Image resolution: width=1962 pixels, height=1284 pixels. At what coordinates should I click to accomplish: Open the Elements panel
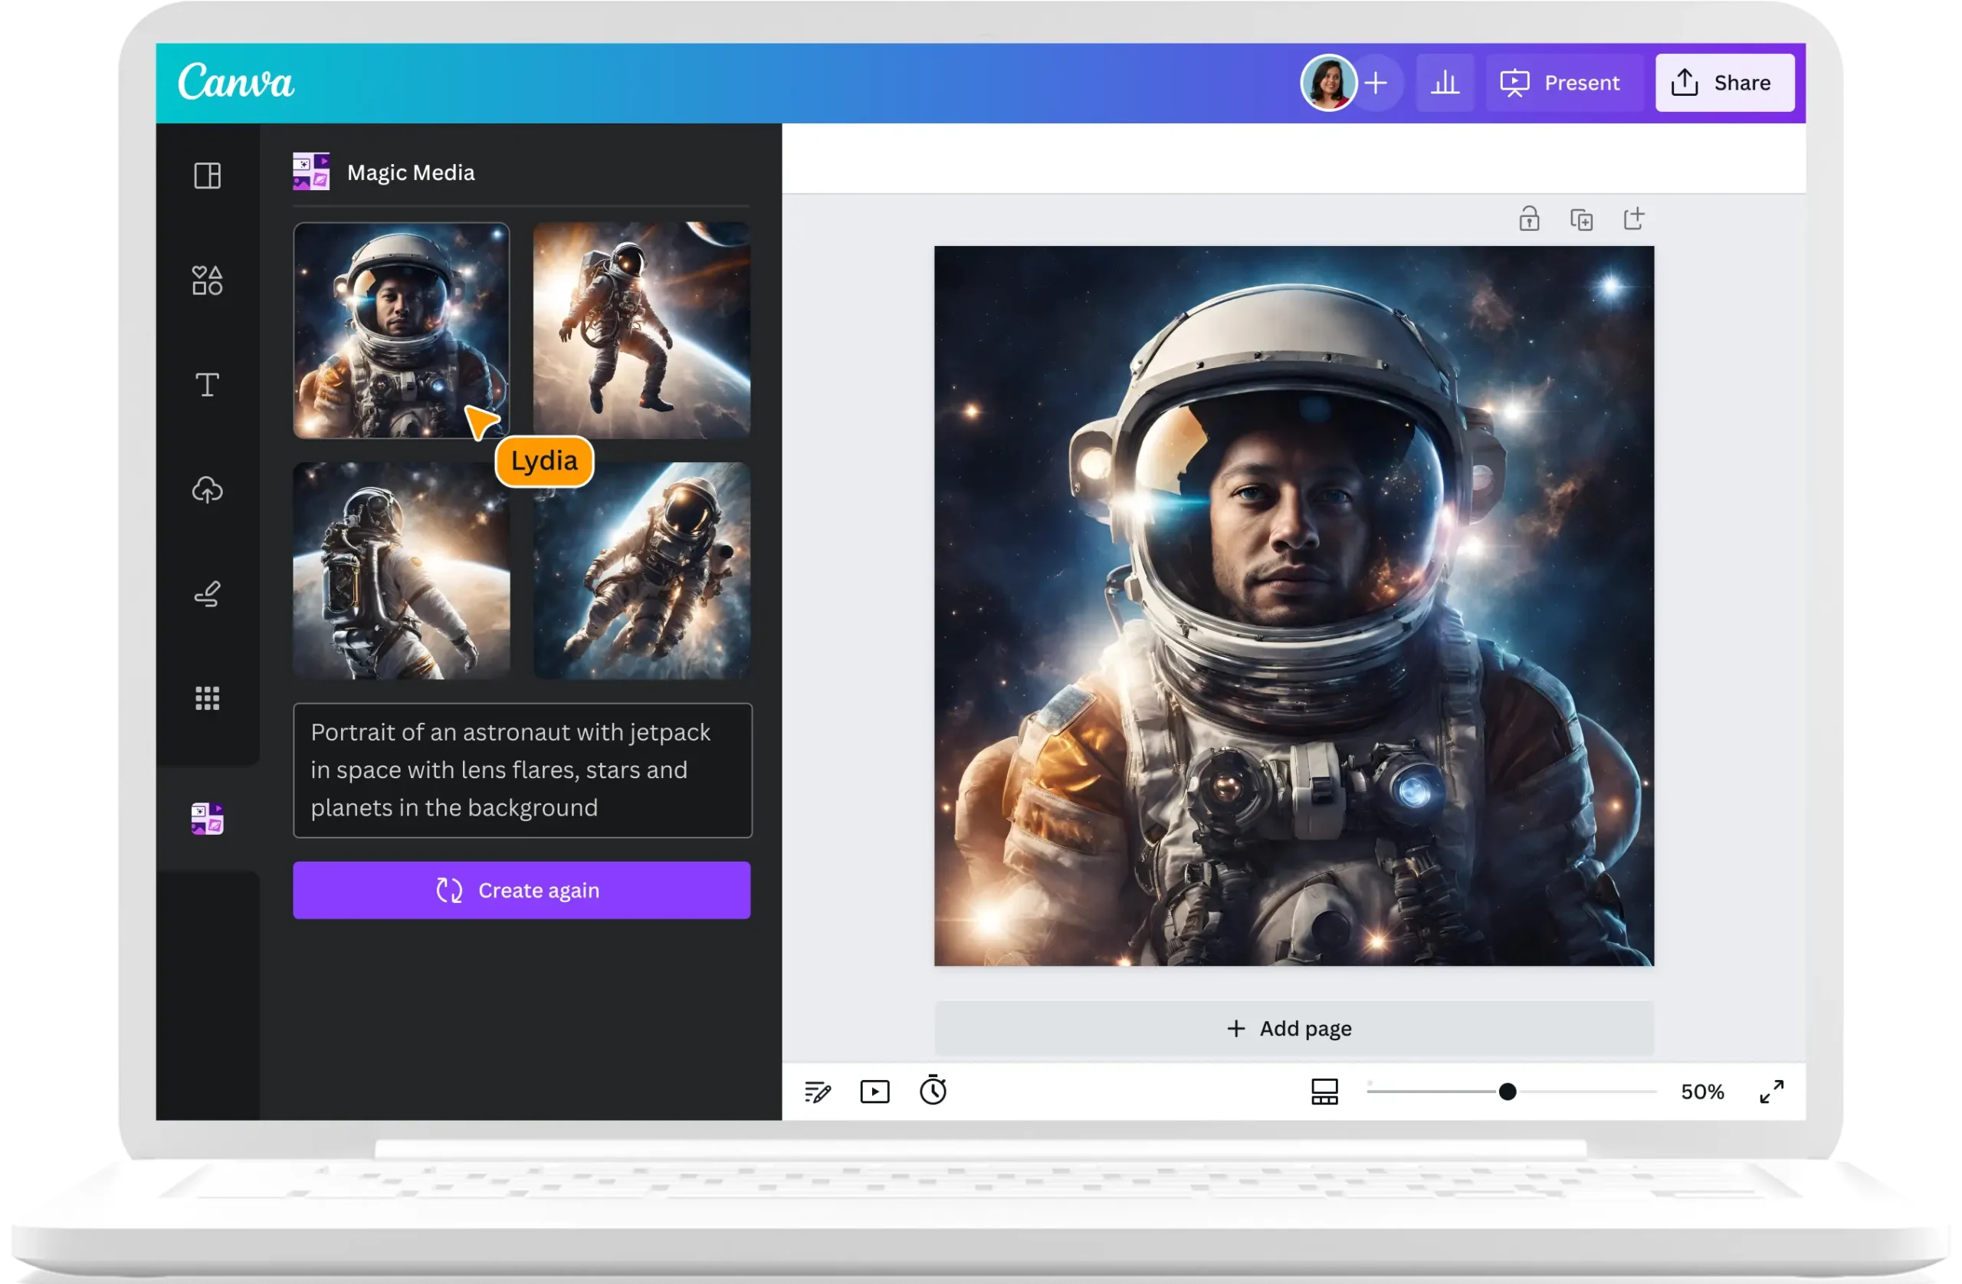pos(208,281)
